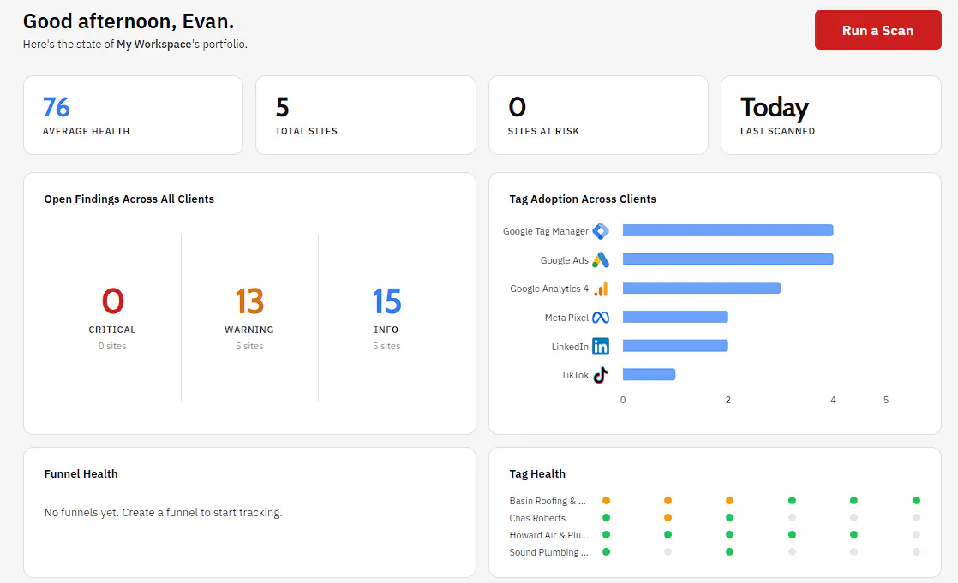Click 'Sound Plumbing ...' in Tag Health

(x=548, y=552)
